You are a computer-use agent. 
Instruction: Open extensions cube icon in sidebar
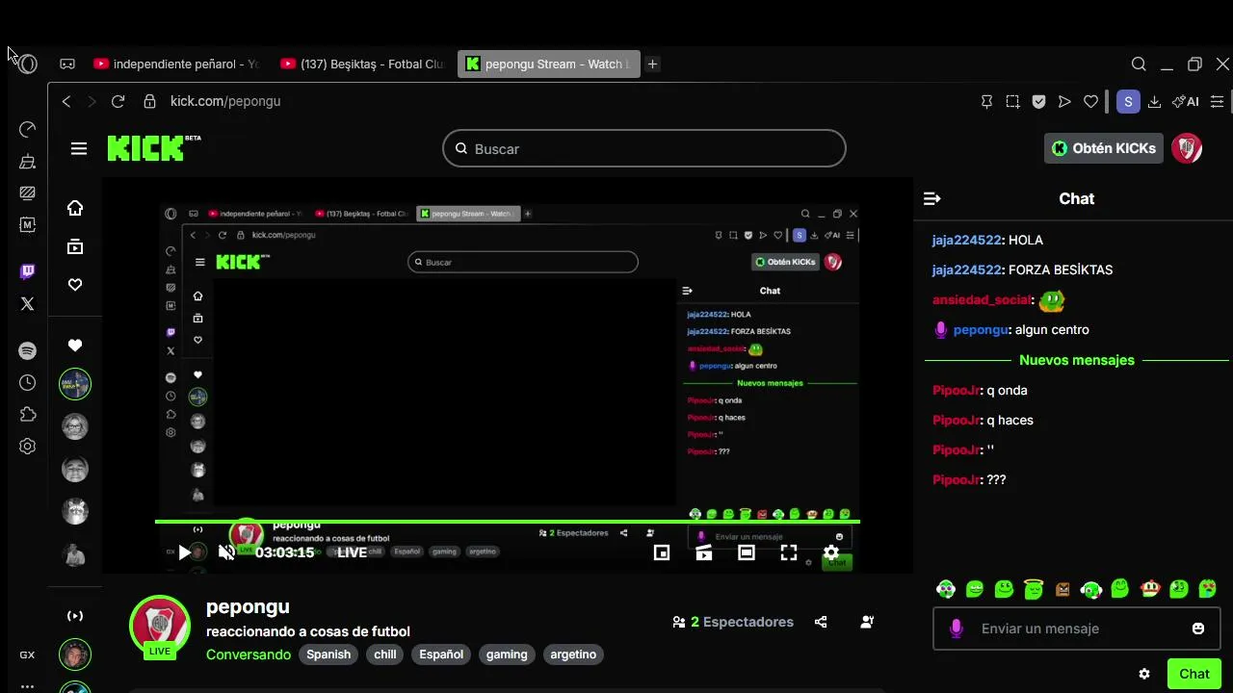pyautogui.click(x=27, y=415)
